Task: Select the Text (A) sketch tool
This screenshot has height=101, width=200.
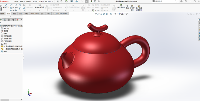Action: [x=24, y=8]
